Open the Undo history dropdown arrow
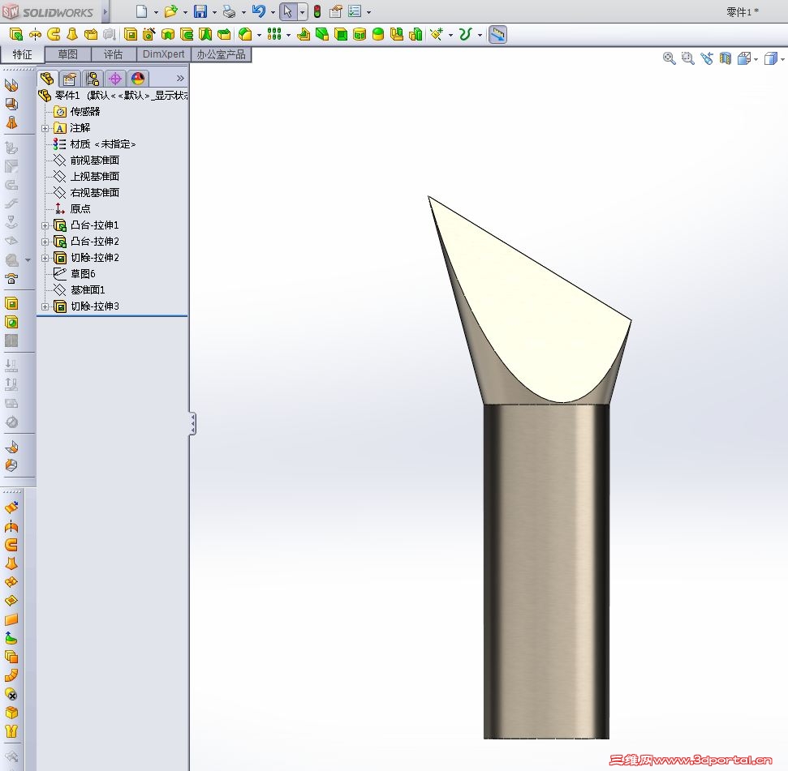The height and width of the screenshot is (771, 788). click(x=273, y=12)
